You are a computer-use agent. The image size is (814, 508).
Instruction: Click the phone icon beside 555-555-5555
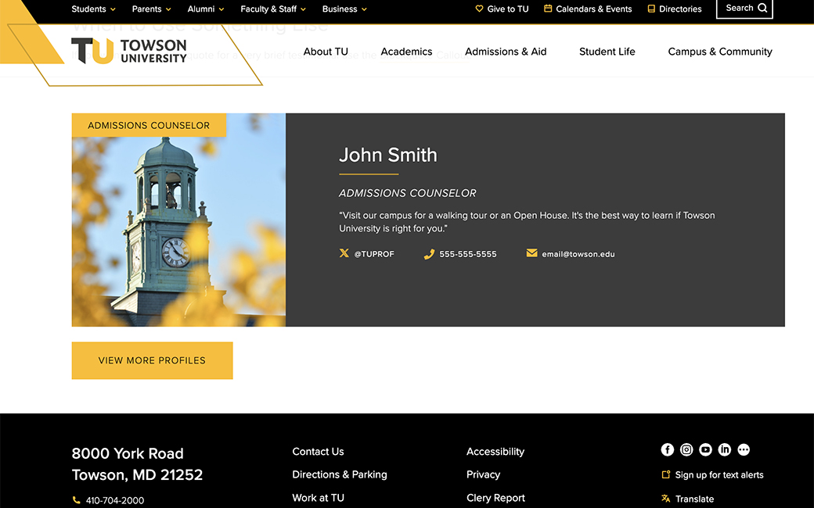pos(429,254)
